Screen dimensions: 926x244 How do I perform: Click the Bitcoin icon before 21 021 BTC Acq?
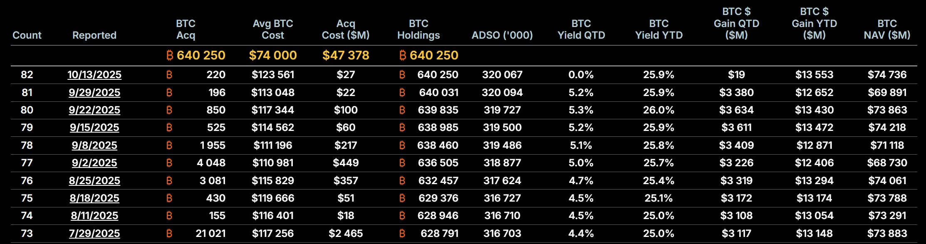169,234
